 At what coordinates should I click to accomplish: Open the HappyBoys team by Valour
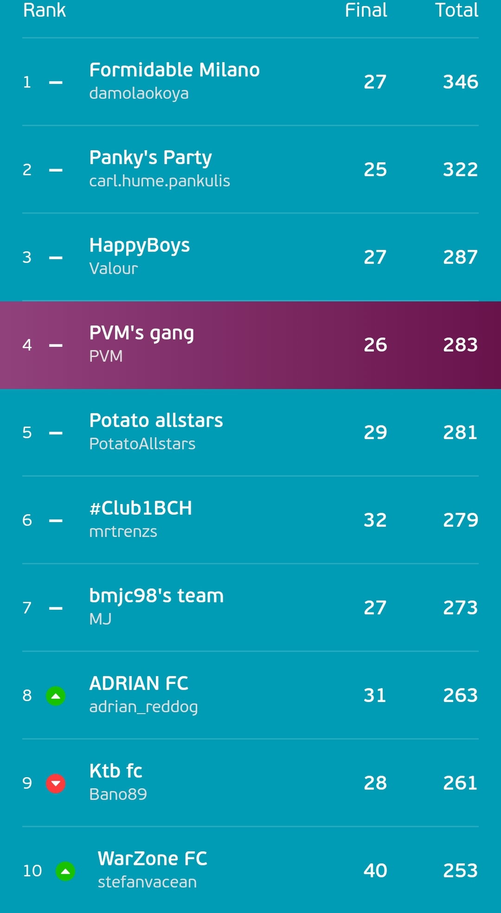pyautogui.click(x=250, y=257)
